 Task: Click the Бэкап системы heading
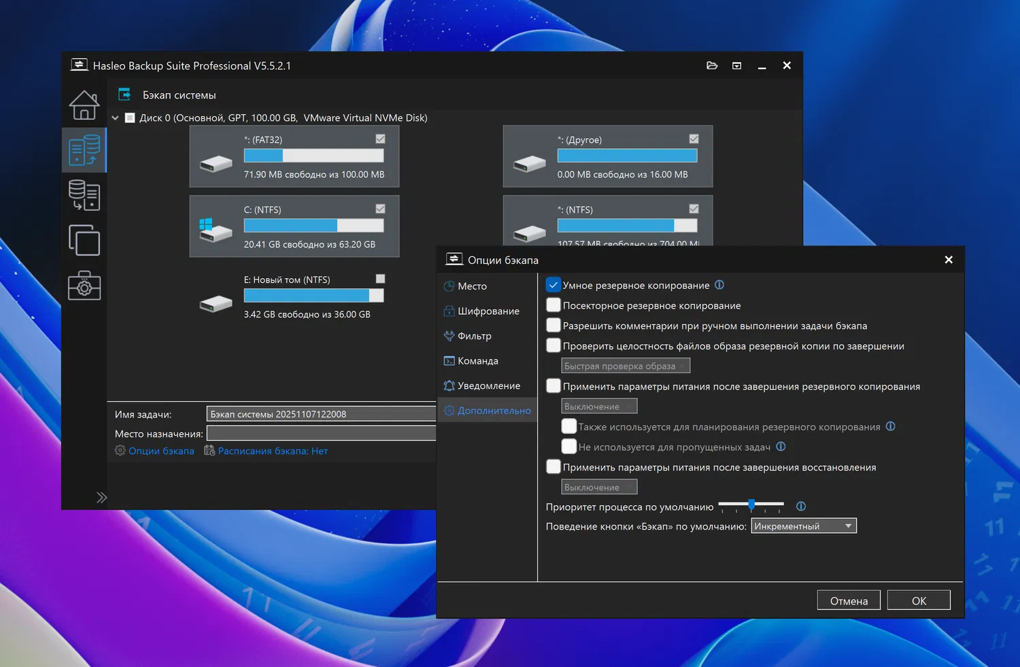pyautogui.click(x=179, y=95)
